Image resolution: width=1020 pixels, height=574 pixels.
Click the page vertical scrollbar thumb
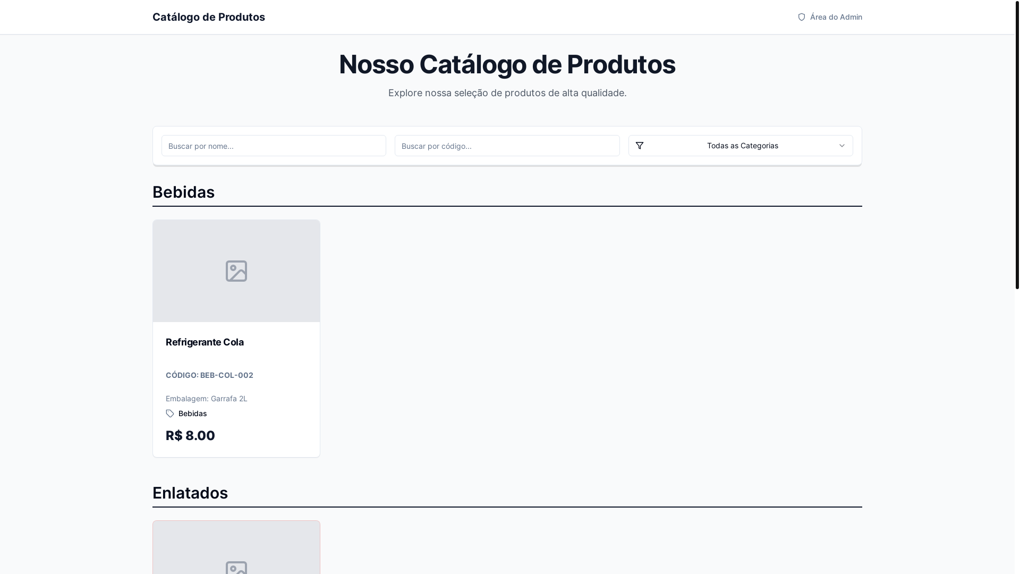(1017, 145)
